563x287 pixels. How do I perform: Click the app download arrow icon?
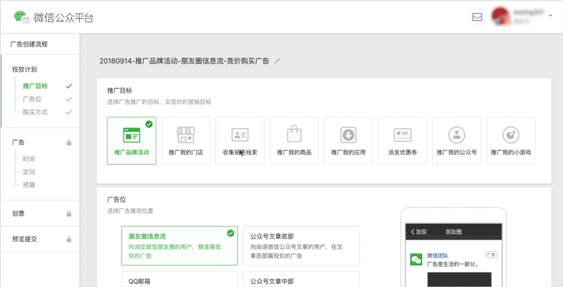[348, 135]
